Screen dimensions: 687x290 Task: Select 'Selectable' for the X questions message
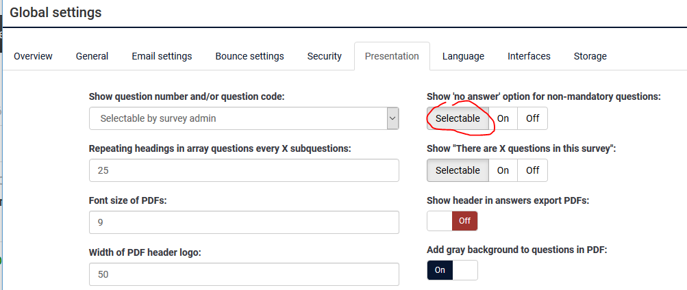click(x=458, y=170)
